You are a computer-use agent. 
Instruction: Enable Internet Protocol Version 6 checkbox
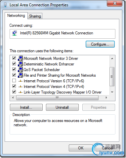coord(14,81)
